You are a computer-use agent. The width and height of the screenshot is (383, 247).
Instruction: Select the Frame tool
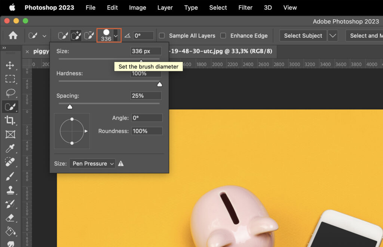click(x=10, y=134)
